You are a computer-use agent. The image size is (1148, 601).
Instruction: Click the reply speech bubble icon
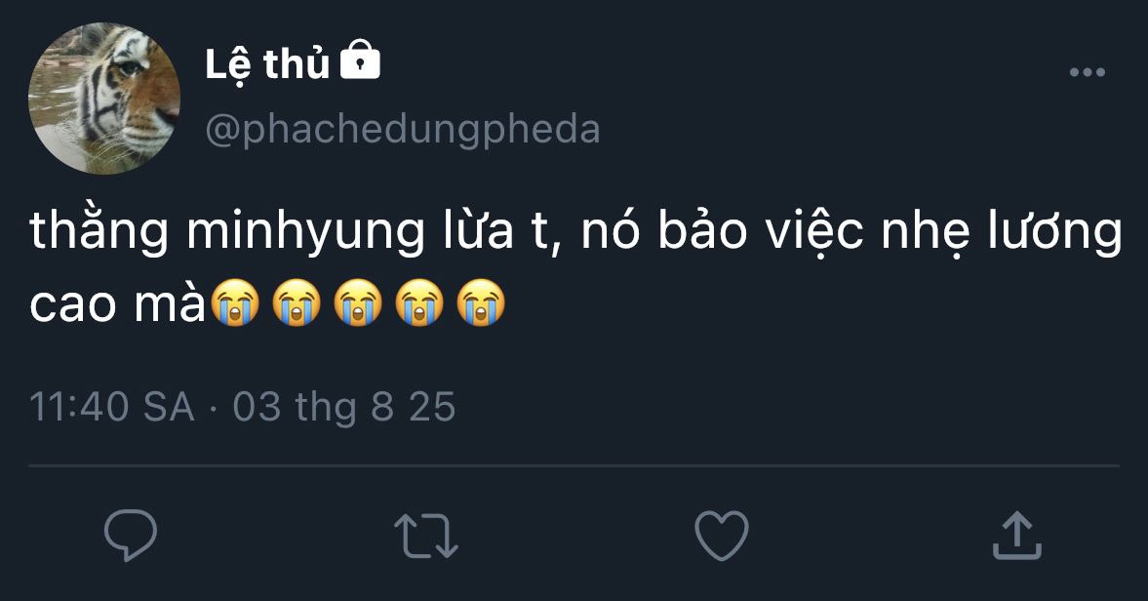[131, 535]
